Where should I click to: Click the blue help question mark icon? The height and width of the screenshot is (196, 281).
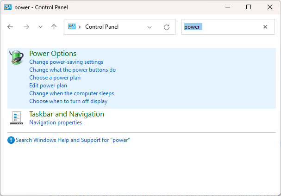11,140
